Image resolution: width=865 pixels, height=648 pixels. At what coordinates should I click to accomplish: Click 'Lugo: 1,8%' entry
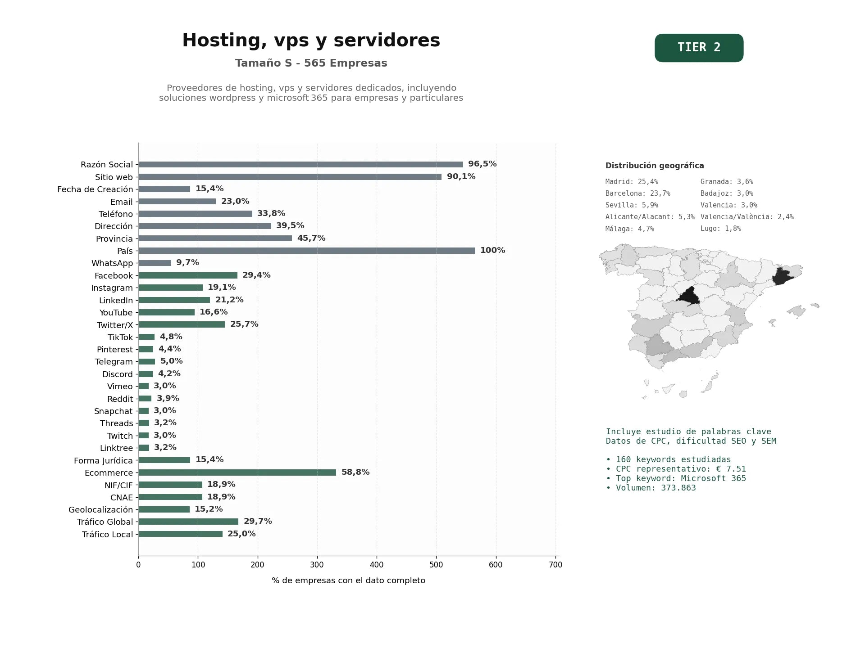(721, 229)
